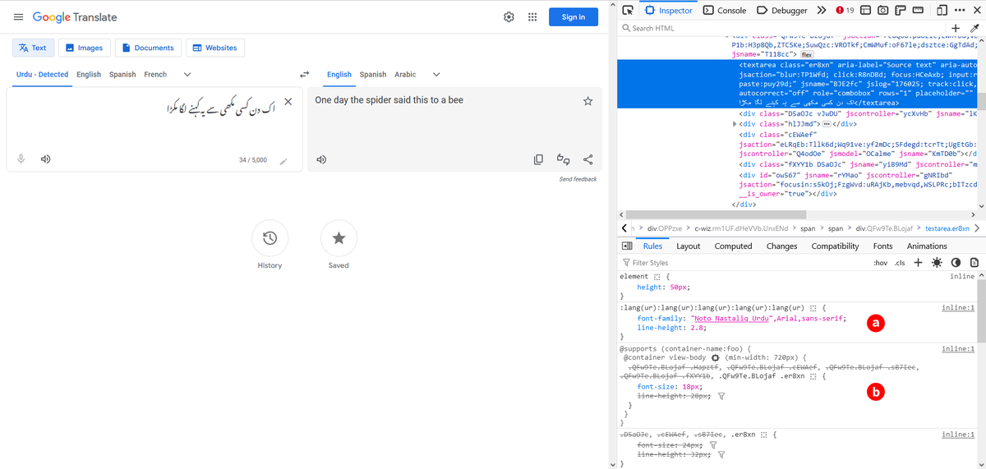The height and width of the screenshot is (469, 986).
Task: Expand the collapsed ellipsis in hlJJmd node
Action: coord(827,123)
